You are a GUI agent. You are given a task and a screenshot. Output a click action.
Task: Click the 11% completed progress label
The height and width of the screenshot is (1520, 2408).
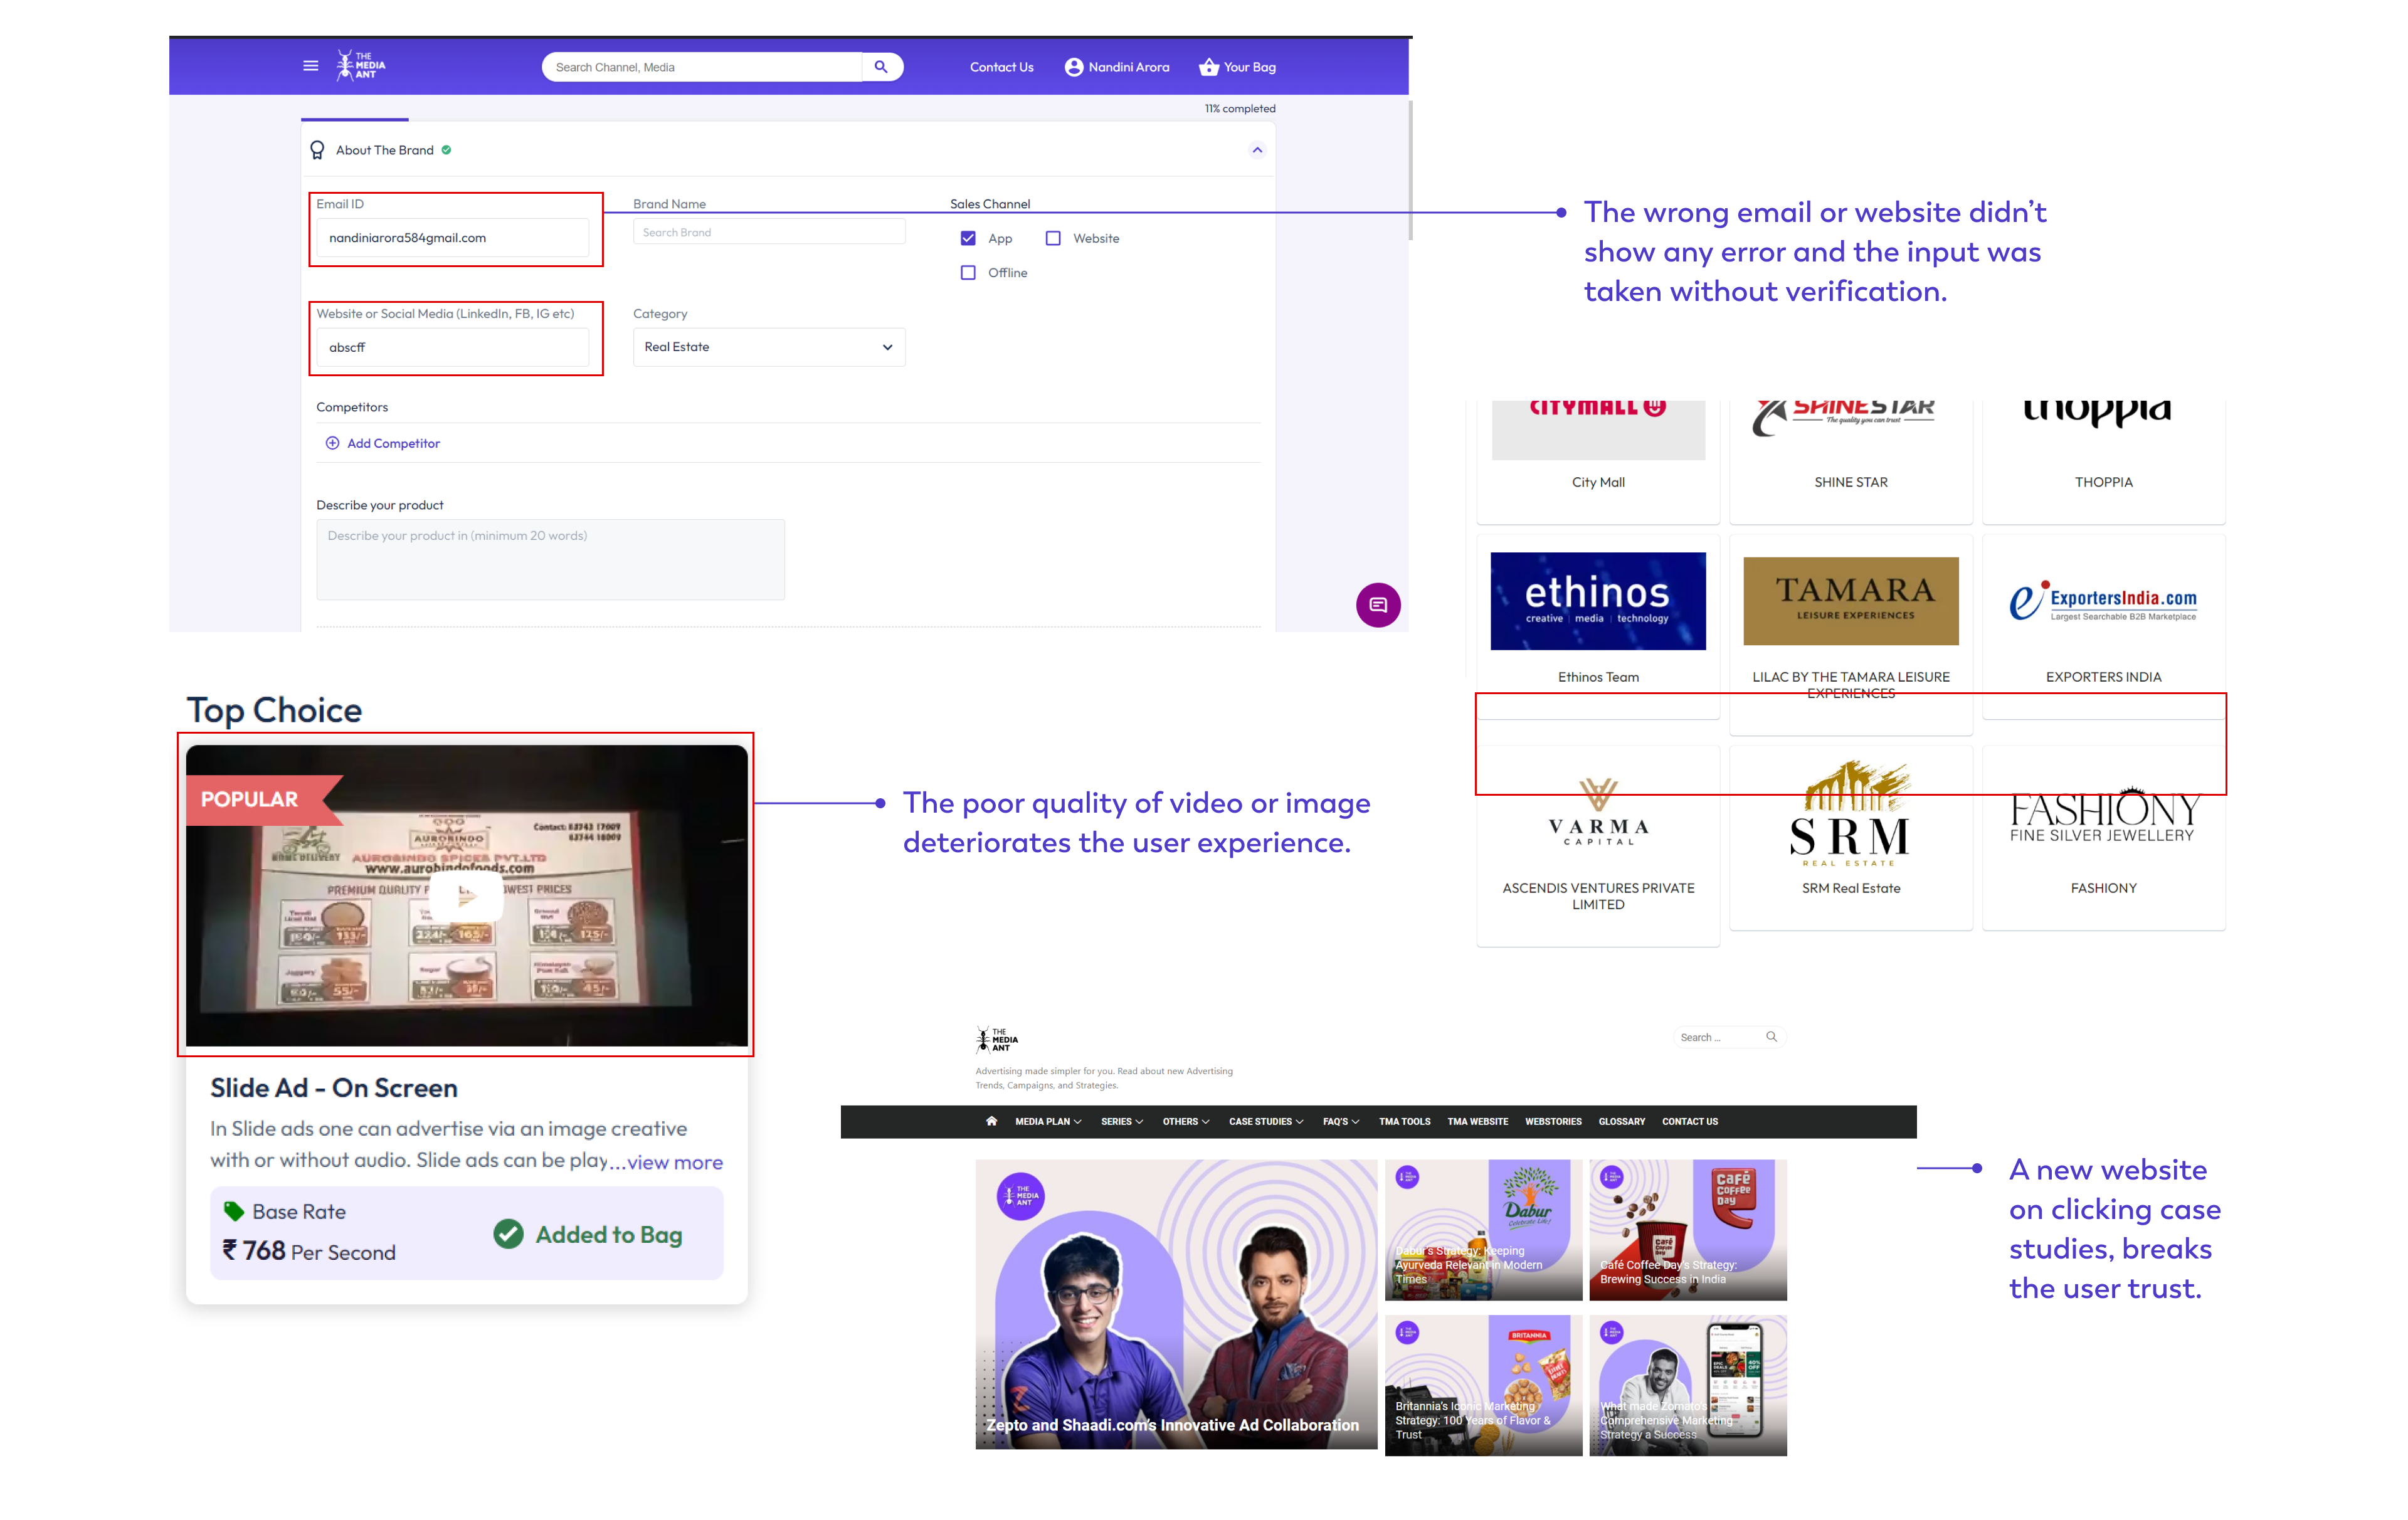click(x=1240, y=108)
